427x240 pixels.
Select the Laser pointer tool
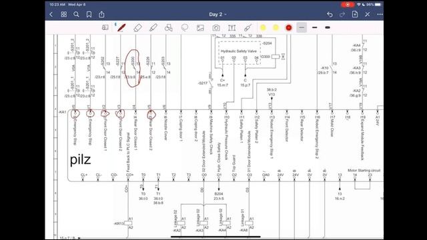click(x=248, y=27)
